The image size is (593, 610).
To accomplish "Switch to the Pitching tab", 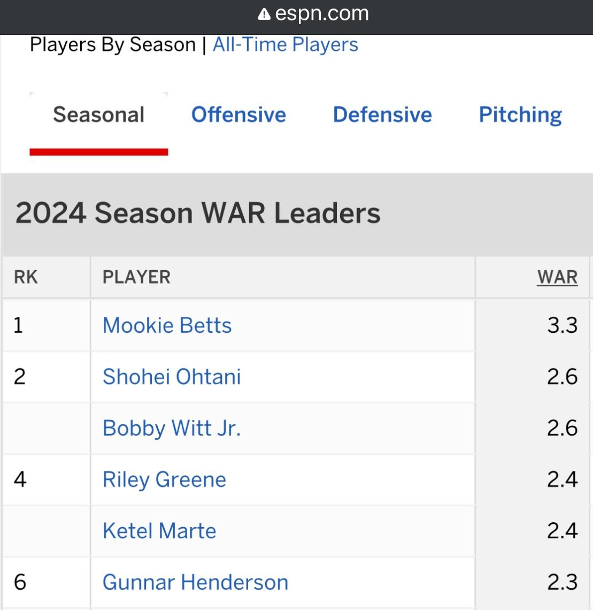I will coord(520,115).
